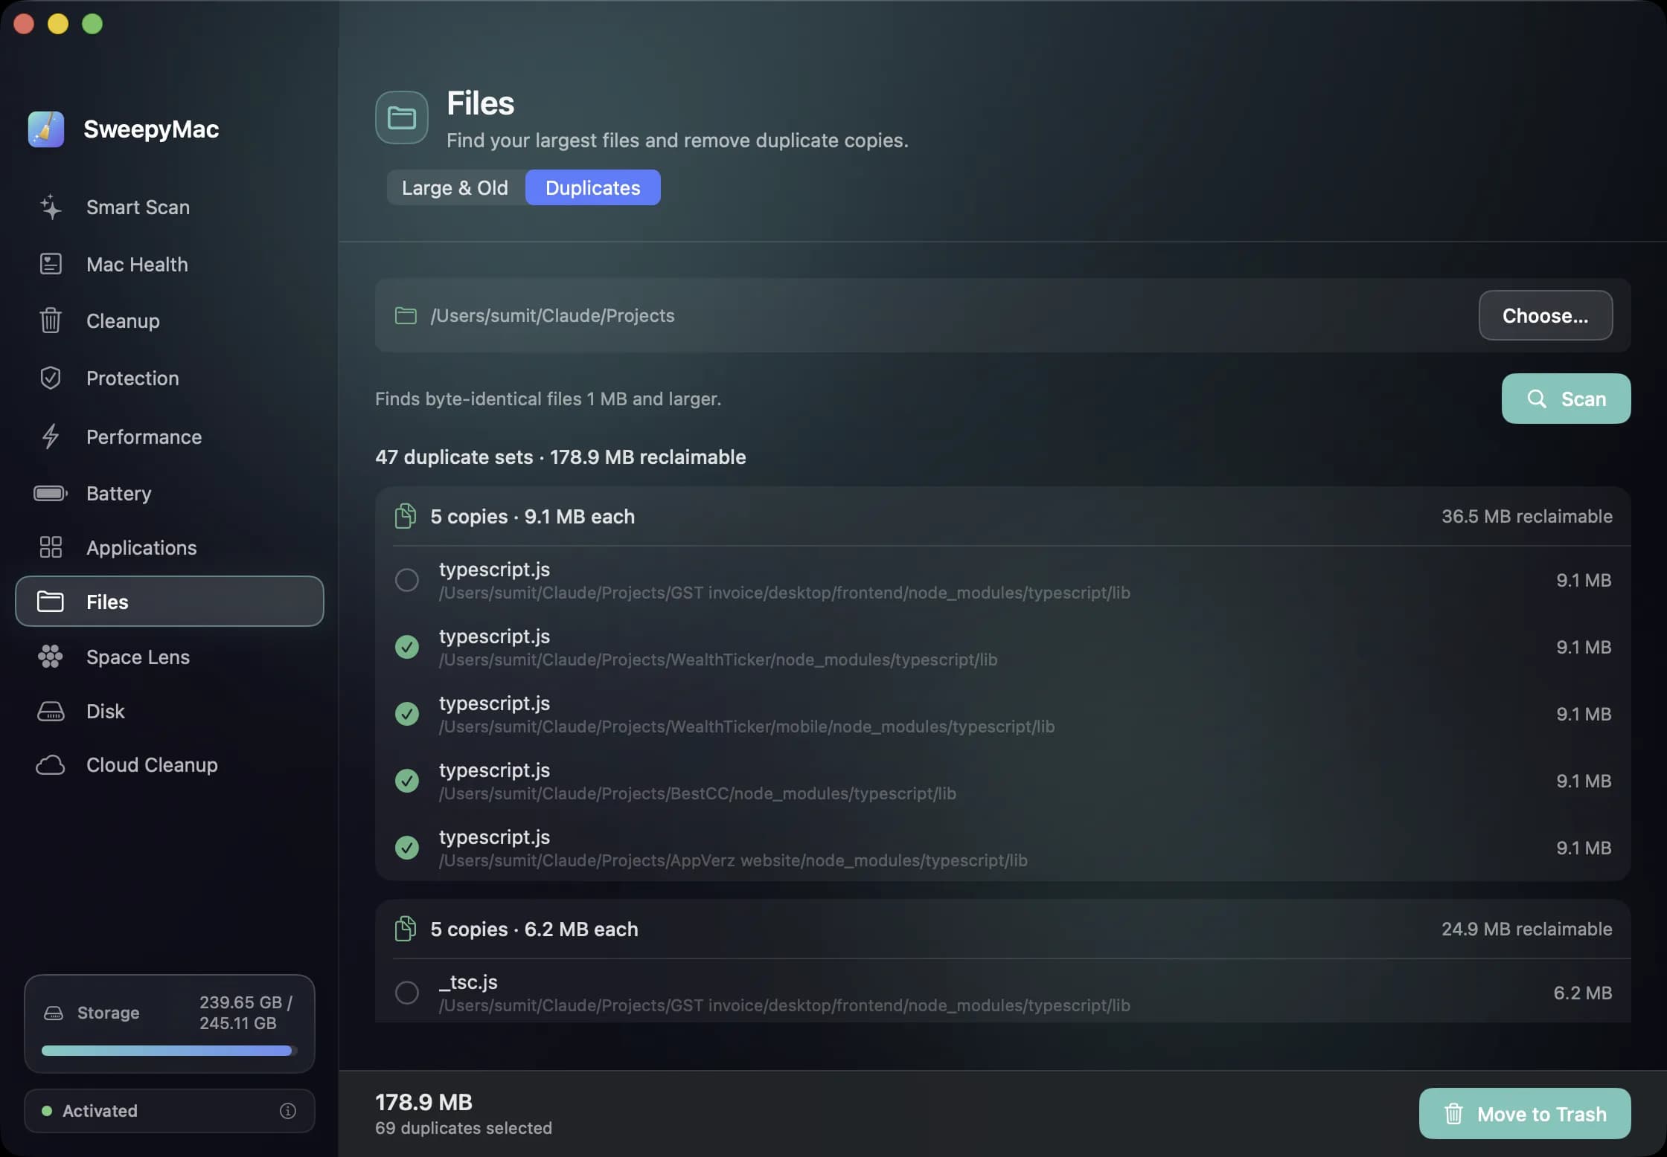This screenshot has height=1157, width=1667.
Task: Click the Mac Health sidebar icon
Action: (51, 264)
